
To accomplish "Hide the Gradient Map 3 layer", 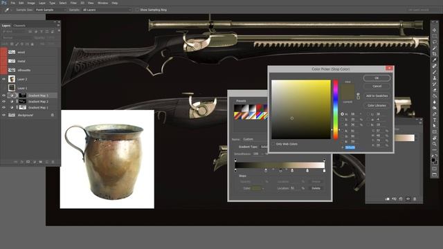I will [x=3, y=95].
